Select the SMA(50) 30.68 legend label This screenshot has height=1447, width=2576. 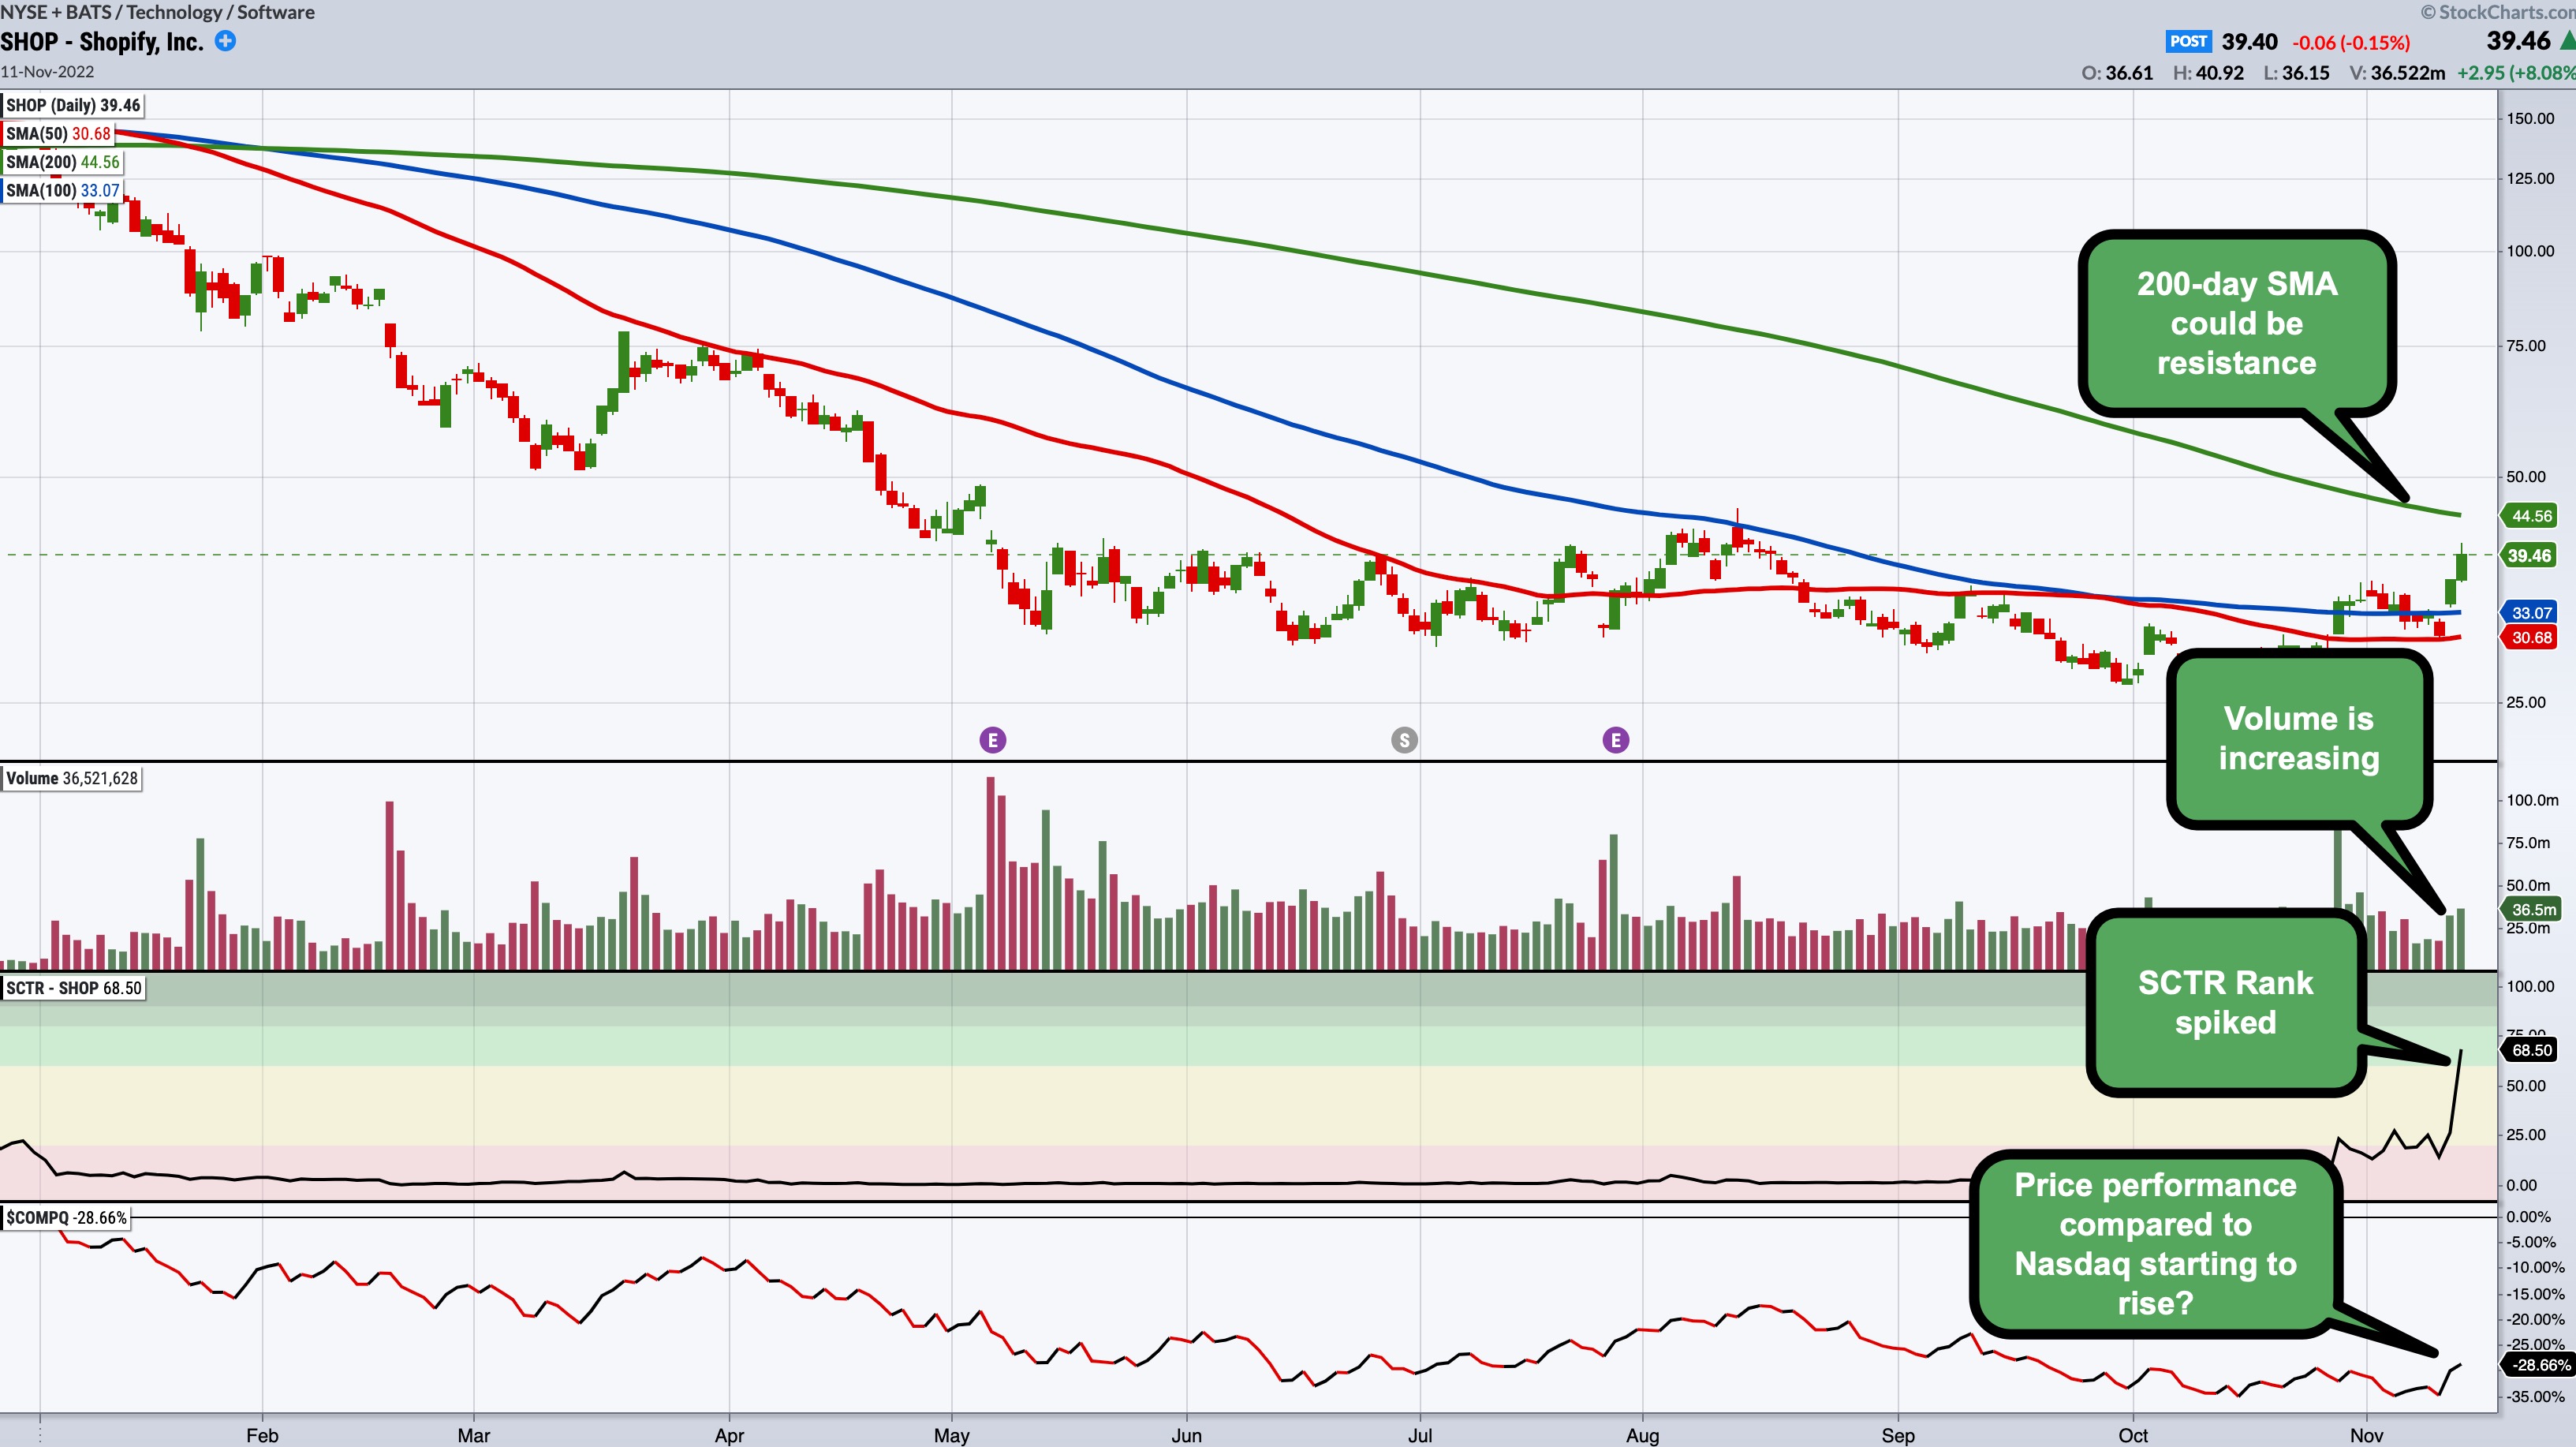pyautogui.click(x=58, y=134)
